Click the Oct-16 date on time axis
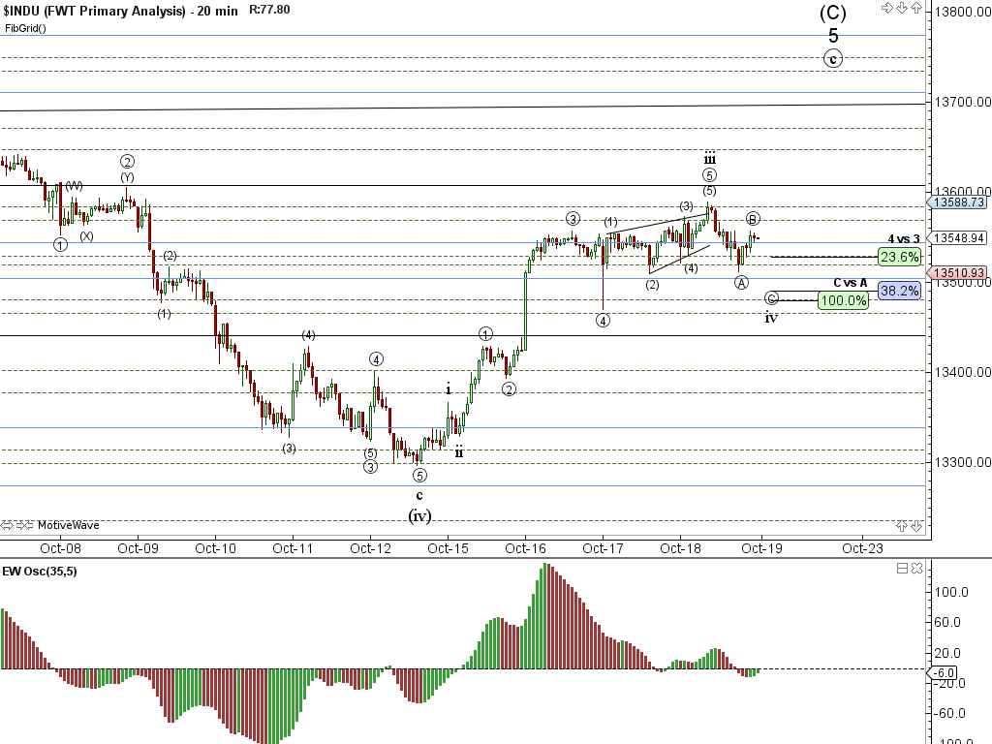This screenshot has height=744, width=992. pos(525,547)
